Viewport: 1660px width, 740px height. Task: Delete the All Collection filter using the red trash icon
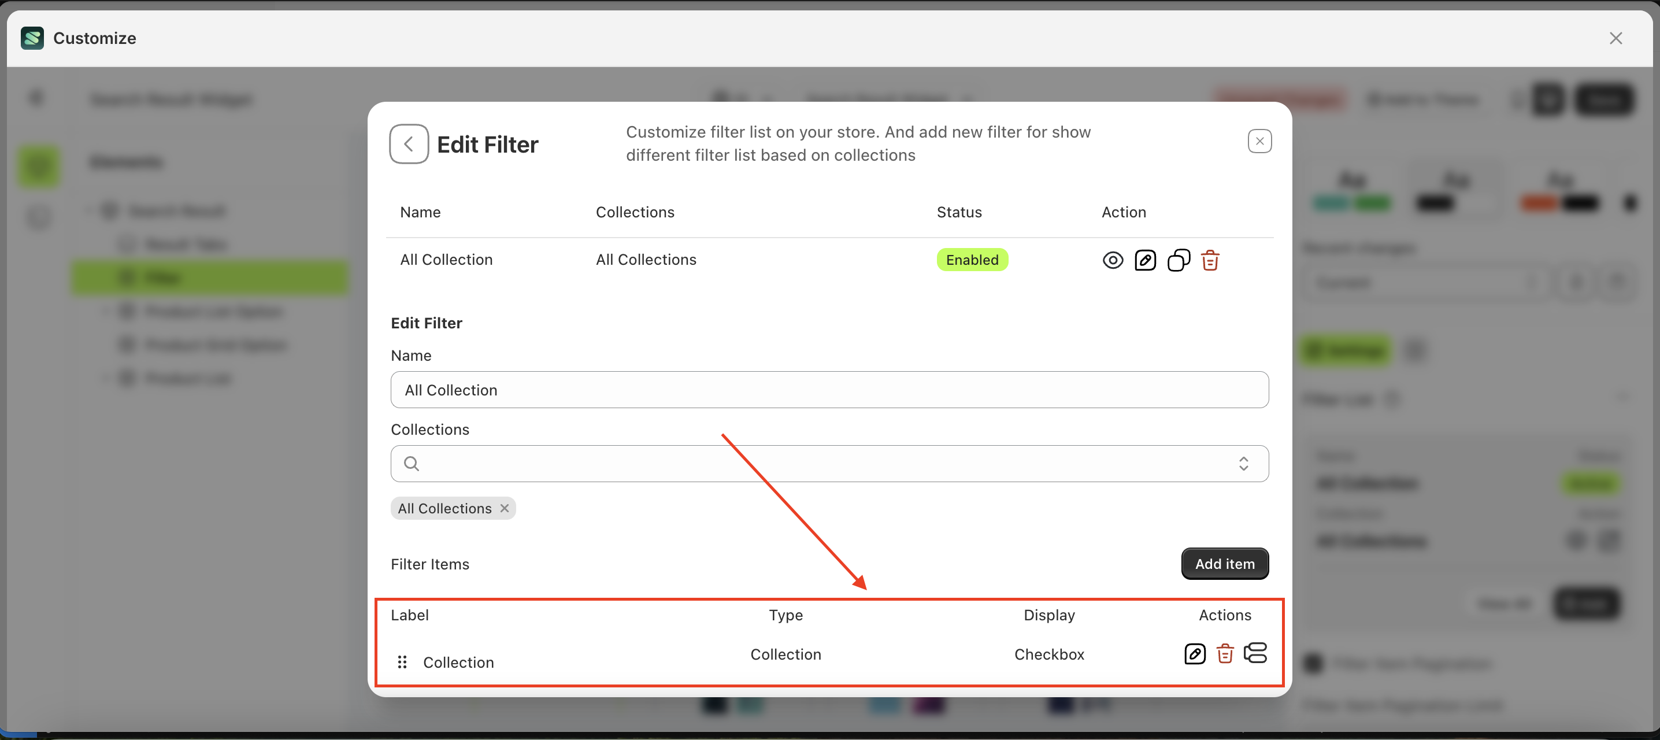pos(1210,260)
